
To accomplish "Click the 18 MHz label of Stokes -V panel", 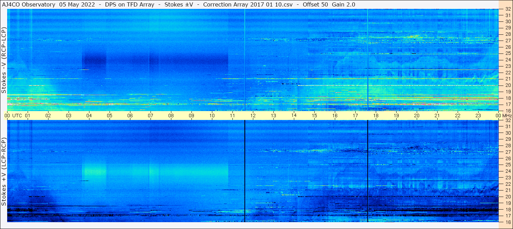I will [x=508, y=98].
